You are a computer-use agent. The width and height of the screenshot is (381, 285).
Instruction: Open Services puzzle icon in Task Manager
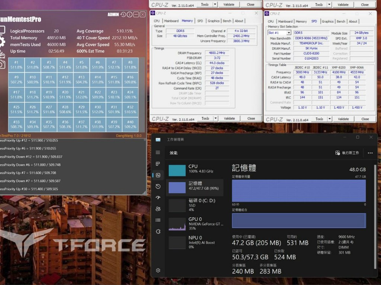[x=158, y=232]
